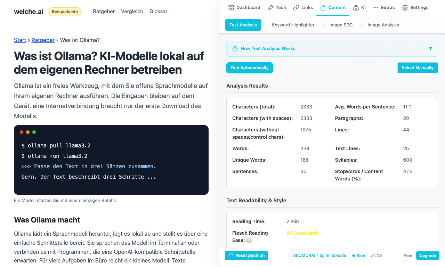Select the Text Analysis sub-tab
Image resolution: width=445 pixels, height=267 pixels.
coord(243,25)
